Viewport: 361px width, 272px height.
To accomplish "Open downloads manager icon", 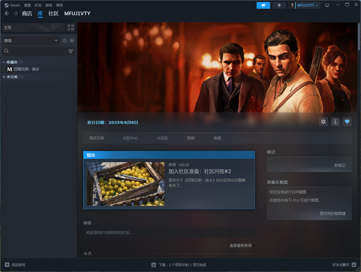I will 153,265.
